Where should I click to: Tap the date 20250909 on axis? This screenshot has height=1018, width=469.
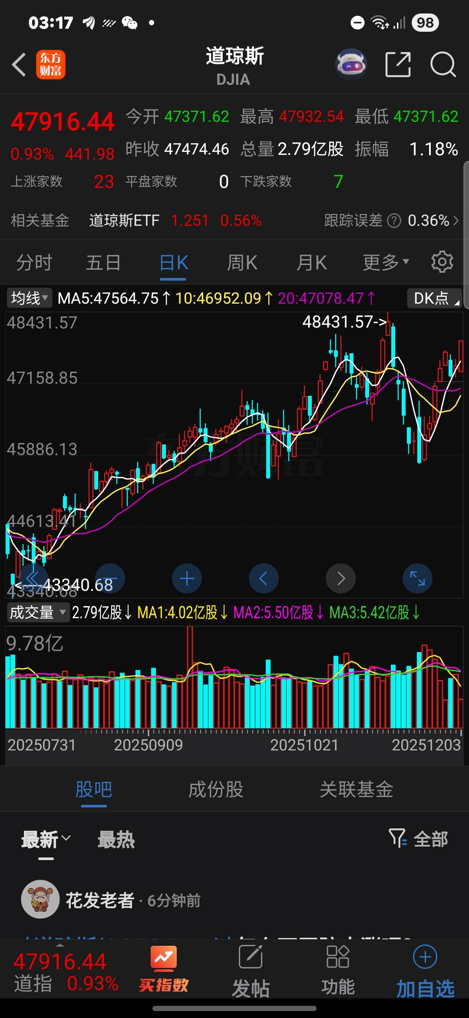click(148, 745)
